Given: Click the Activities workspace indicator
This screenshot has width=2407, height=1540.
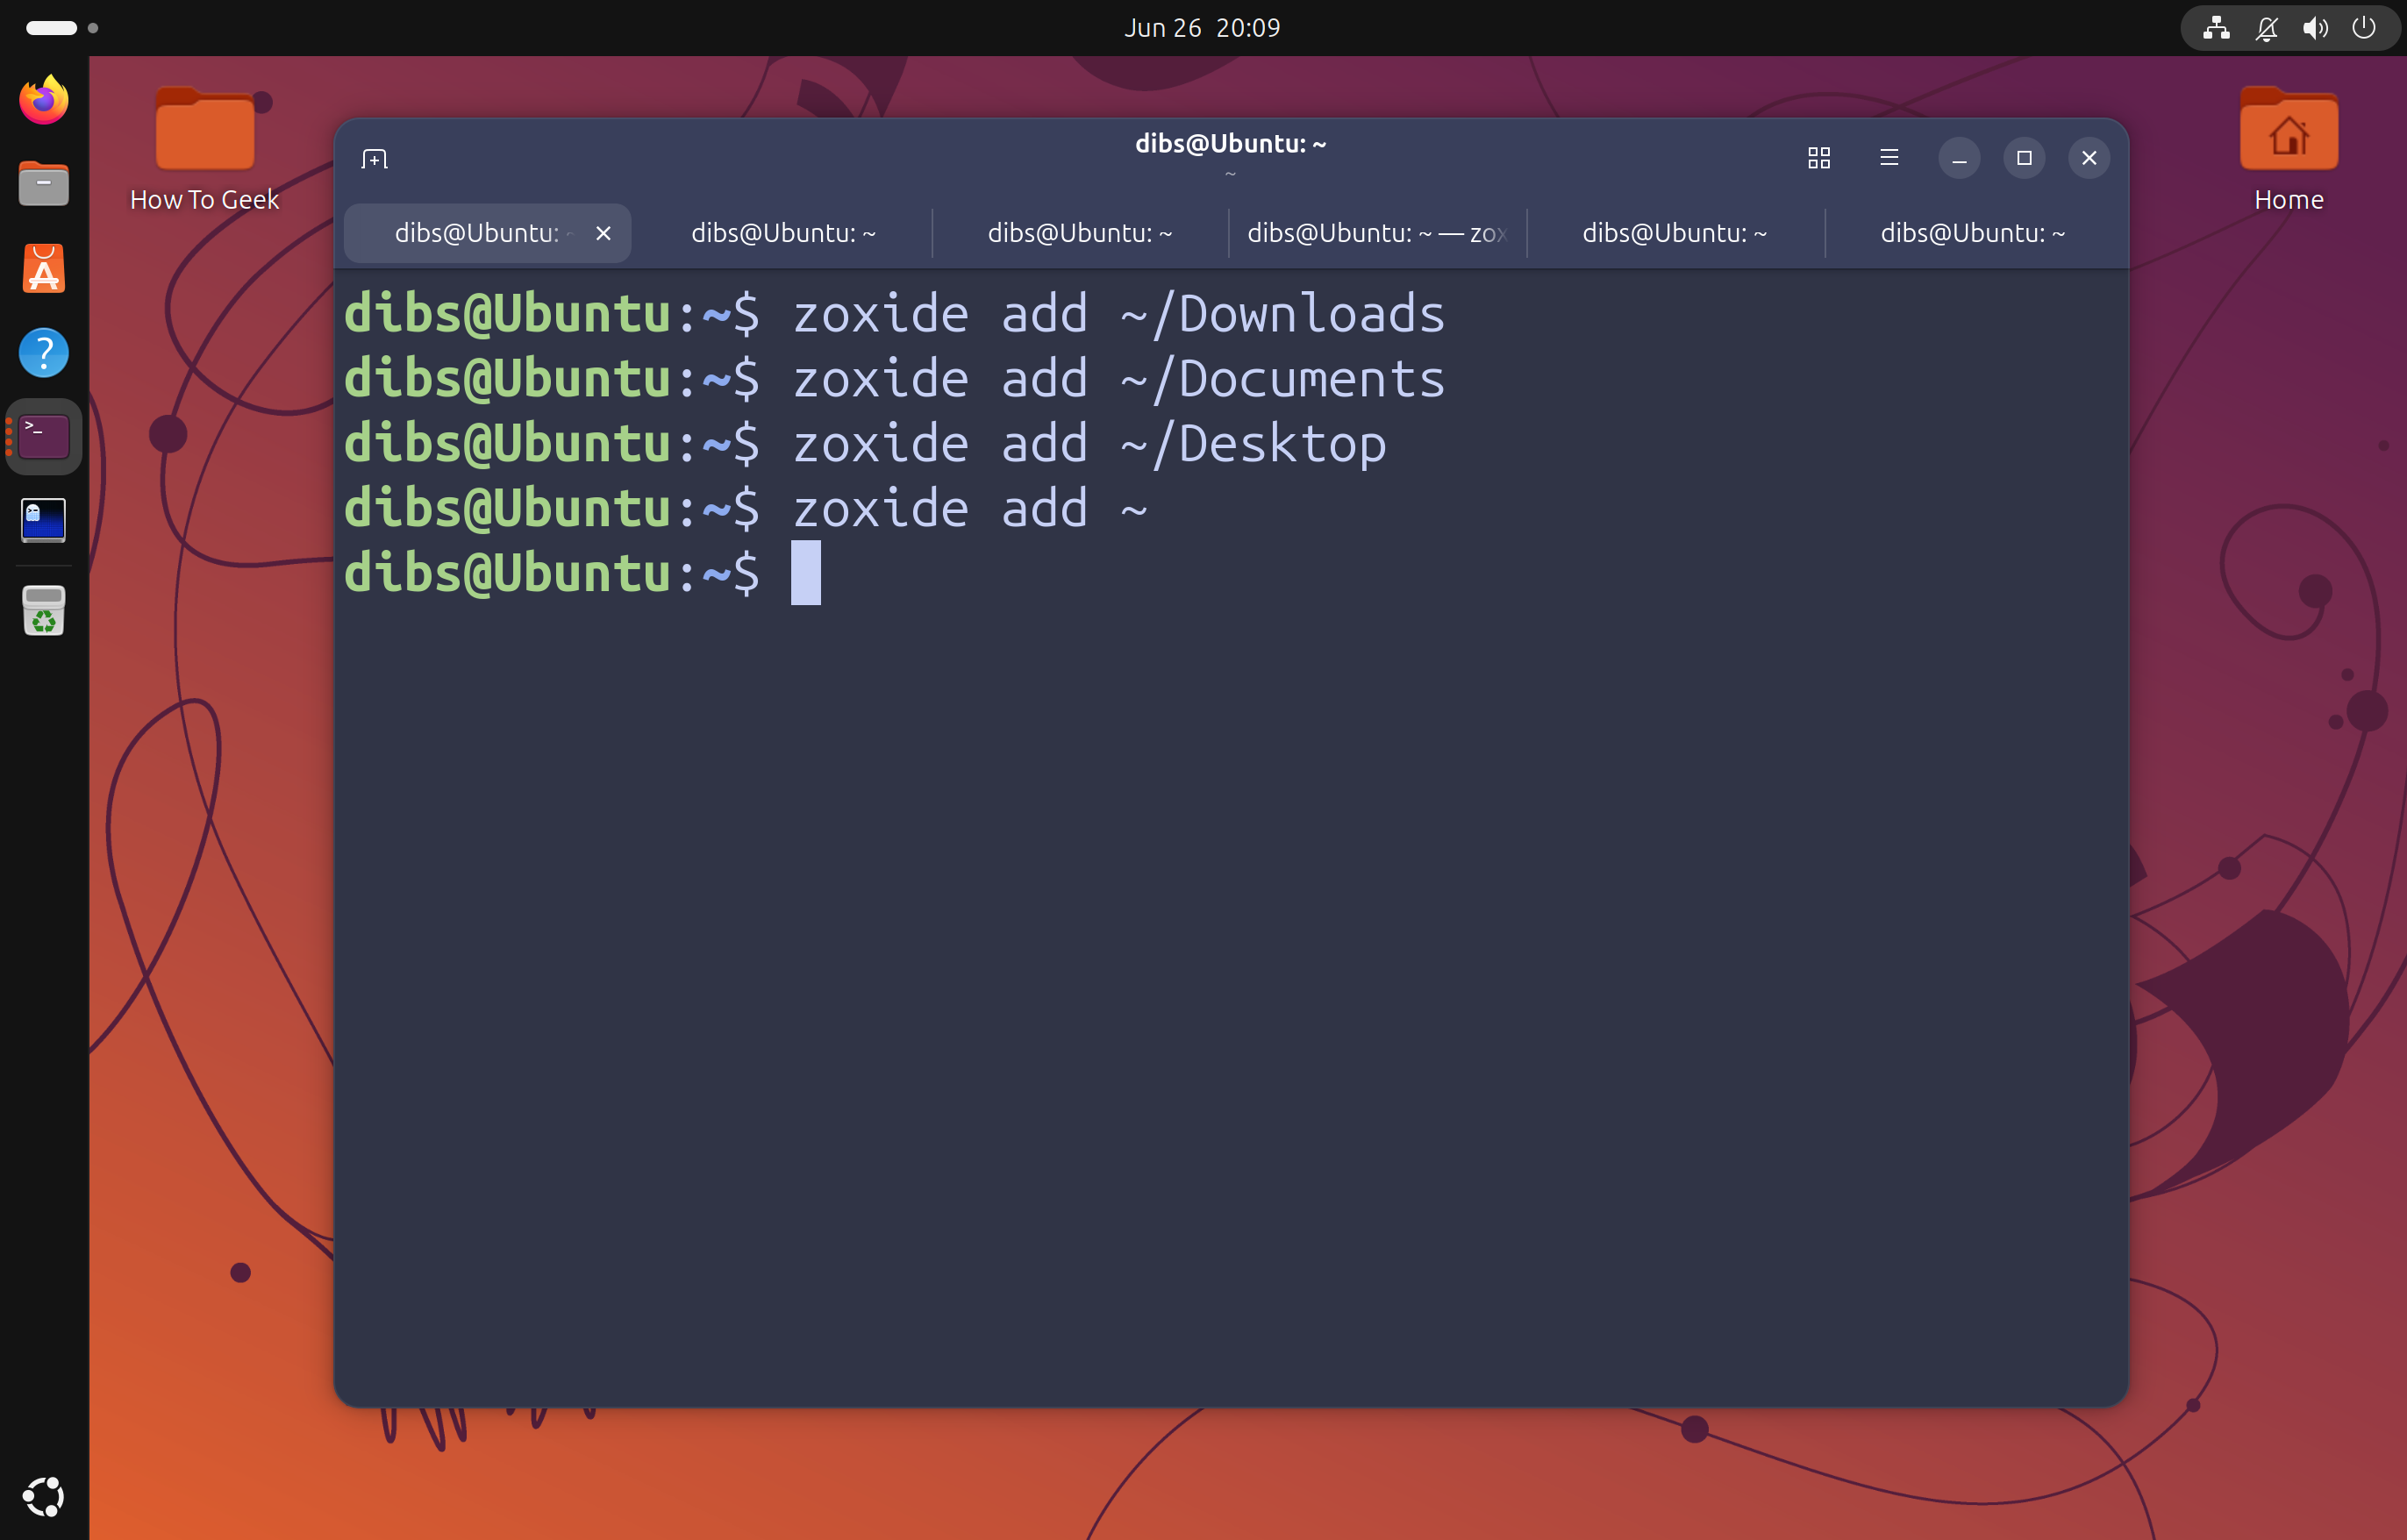Looking at the screenshot, I should 61,28.
